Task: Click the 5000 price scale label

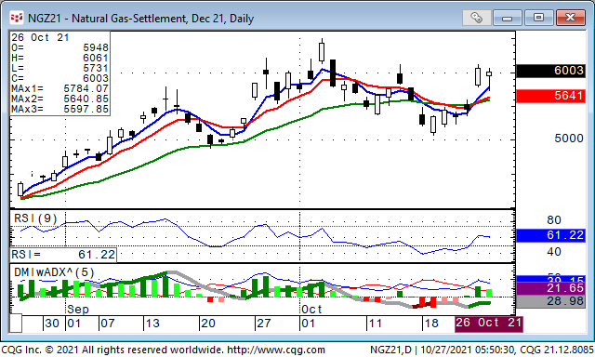Action: click(569, 139)
